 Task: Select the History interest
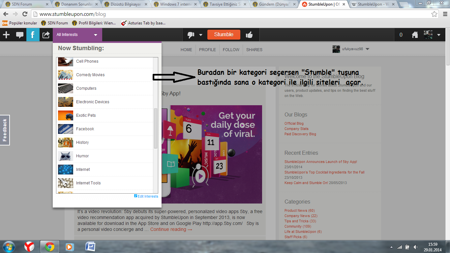coord(105,142)
